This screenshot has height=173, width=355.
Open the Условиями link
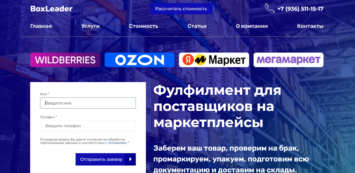(x=118, y=143)
